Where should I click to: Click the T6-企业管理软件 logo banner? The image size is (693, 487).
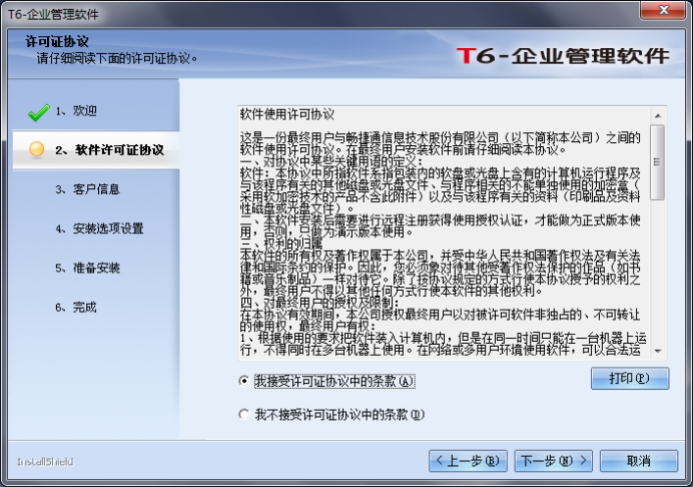click(x=563, y=56)
